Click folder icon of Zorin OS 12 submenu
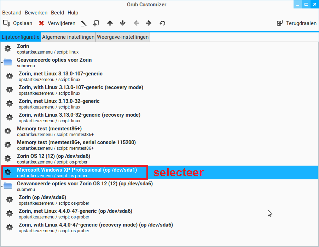Image resolution: width=319 pixels, height=247 pixels. click(8, 186)
